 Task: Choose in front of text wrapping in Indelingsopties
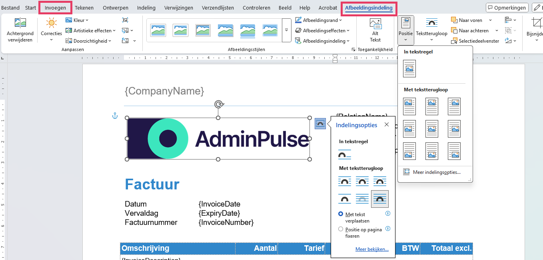(380, 199)
